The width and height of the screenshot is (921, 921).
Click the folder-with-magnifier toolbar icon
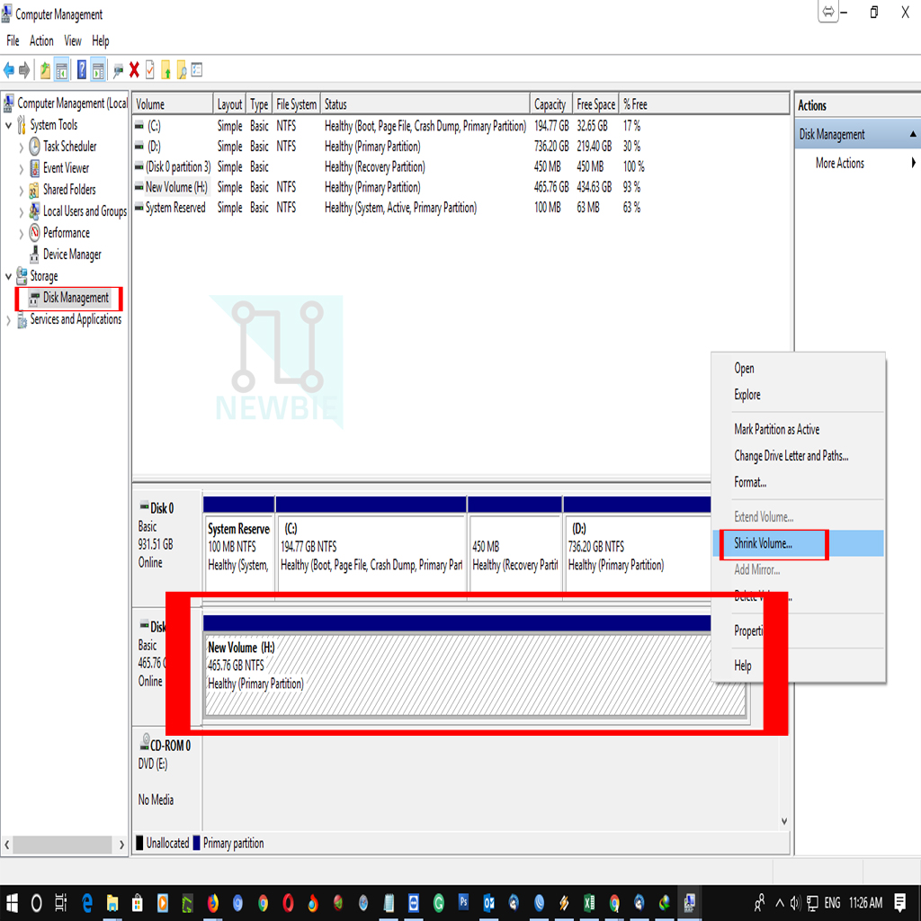click(x=181, y=69)
